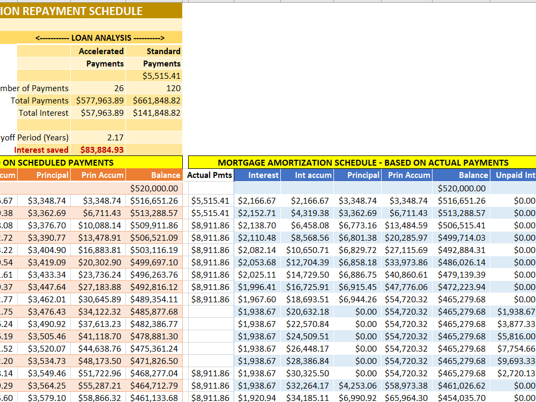Select scheduled balance cell $506,521.09
536x402 pixels.
pos(154,237)
